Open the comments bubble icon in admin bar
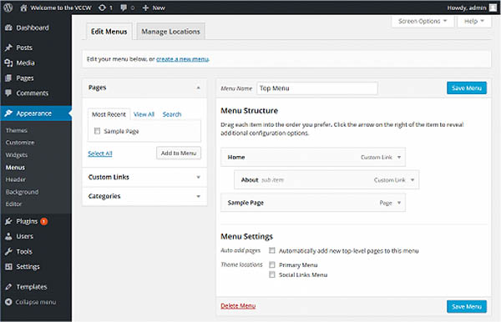 (124, 8)
